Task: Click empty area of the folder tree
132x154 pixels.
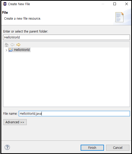Action: 67,79
